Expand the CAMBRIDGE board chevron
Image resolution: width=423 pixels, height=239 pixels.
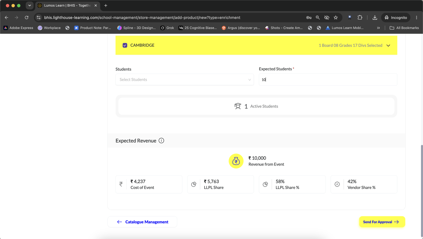pos(388,45)
